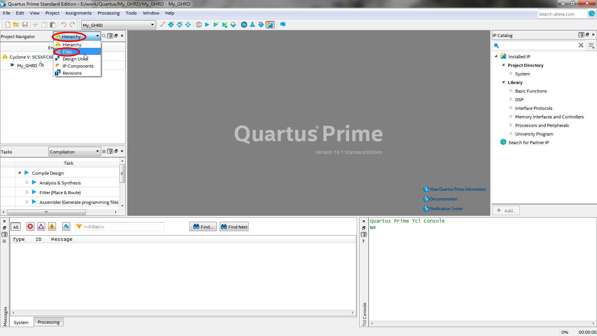
Task: Expand the Analysis & Synthesis task
Action: [x=27, y=183]
